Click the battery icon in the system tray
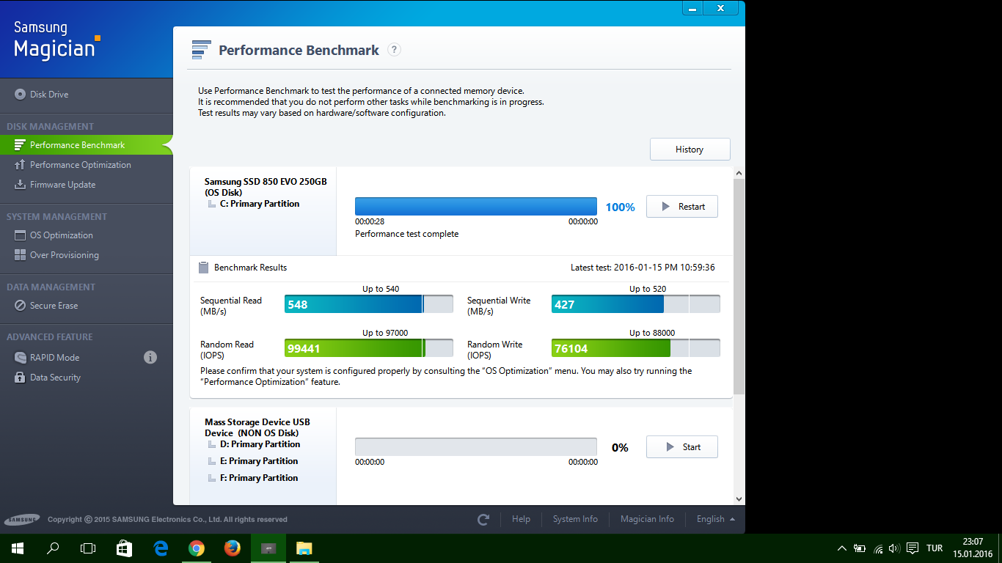Image resolution: width=1002 pixels, height=563 pixels. (x=860, y=548)
